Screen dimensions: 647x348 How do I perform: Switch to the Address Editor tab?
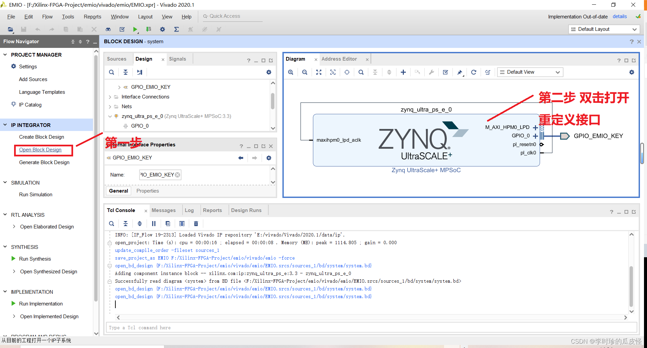339,59
